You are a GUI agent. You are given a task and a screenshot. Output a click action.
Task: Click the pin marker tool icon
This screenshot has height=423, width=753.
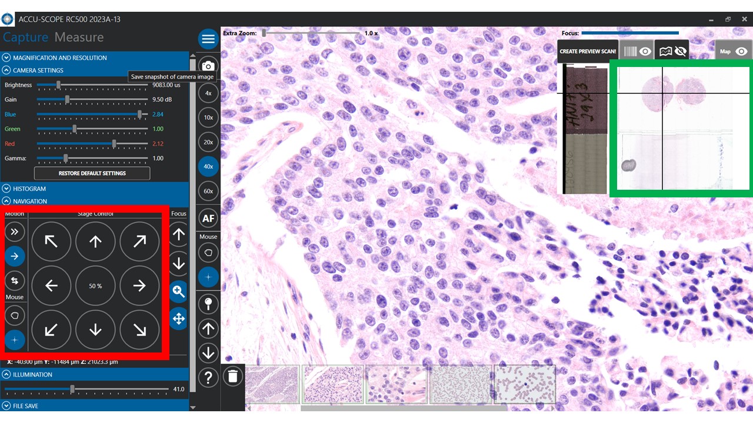(x=208, y=304)
